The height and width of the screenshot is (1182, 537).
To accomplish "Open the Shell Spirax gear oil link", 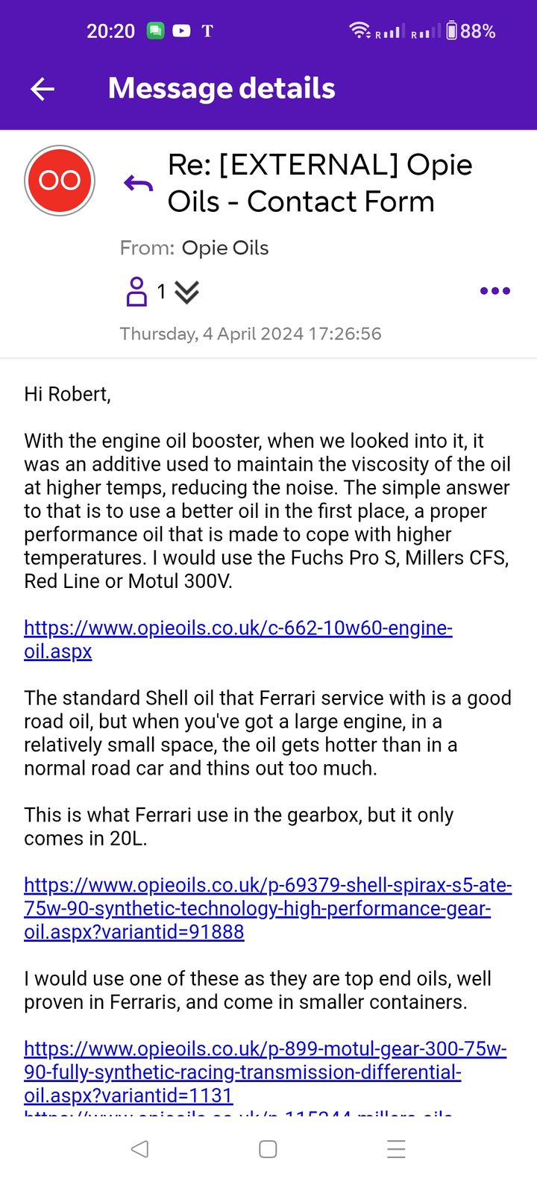I will coord(267,908).
